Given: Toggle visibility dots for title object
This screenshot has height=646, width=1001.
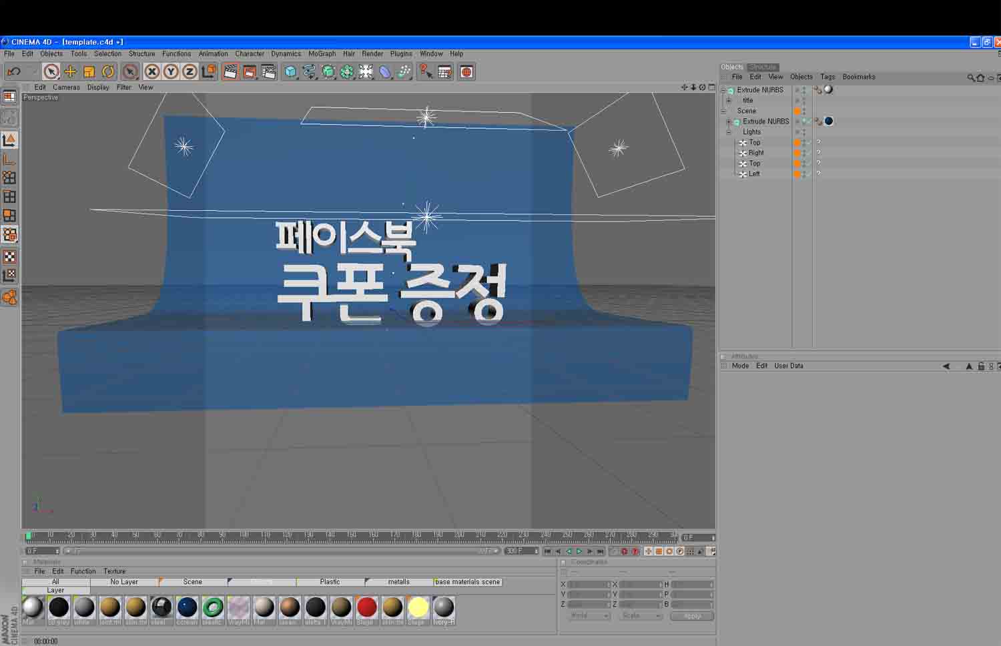Looking at the screenshot, I should click(803, 100).
